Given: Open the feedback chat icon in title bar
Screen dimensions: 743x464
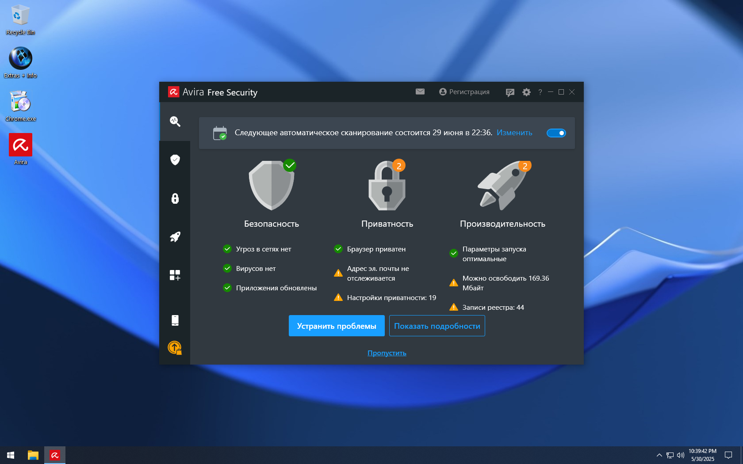Looking at the screenshot, I should coord(510,92).
